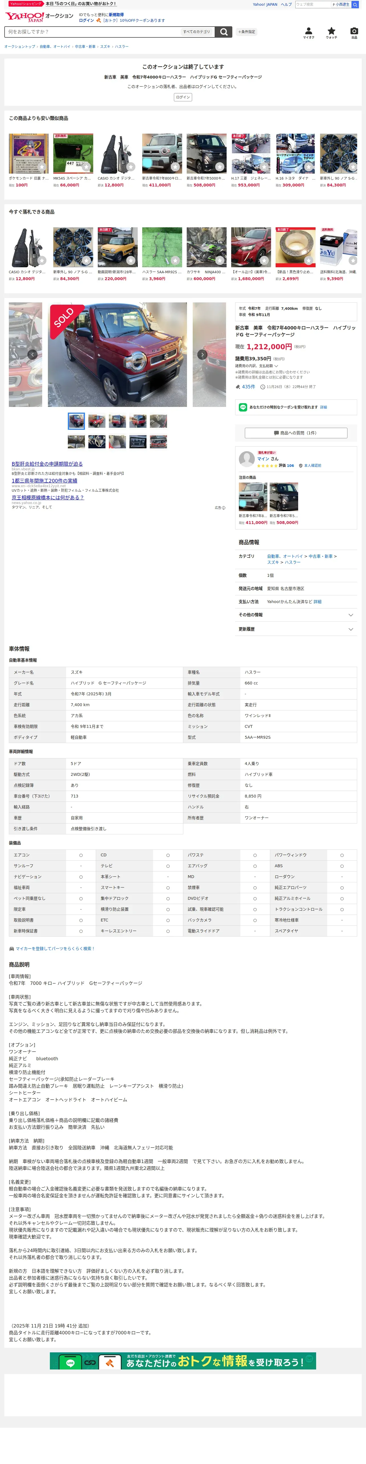Screen dimensions: 366x1464
Task: Click the blue web search button at top
Action: (355, 5)
